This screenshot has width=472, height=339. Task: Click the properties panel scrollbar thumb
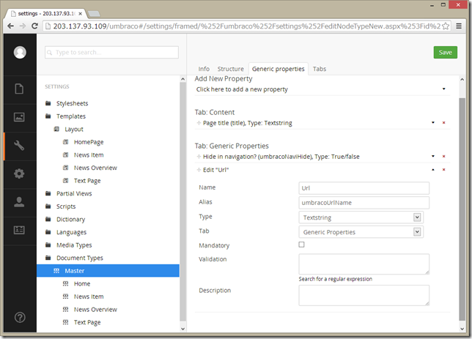462,209
